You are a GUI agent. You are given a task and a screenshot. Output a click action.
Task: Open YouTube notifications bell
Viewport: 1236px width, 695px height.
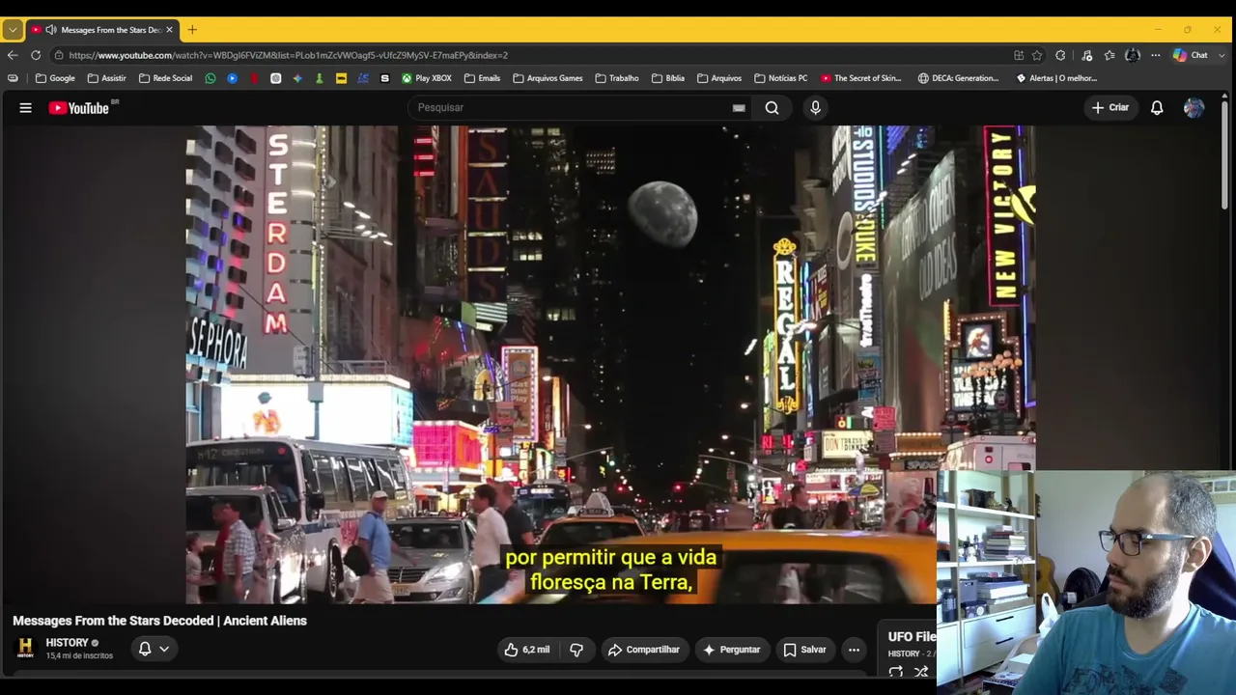point(1157,108)
